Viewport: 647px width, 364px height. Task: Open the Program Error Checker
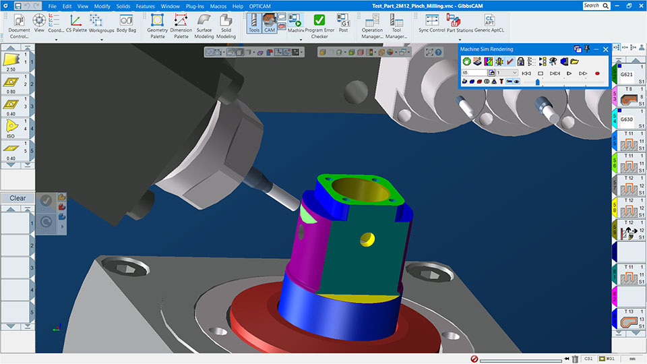pos(319,26)
